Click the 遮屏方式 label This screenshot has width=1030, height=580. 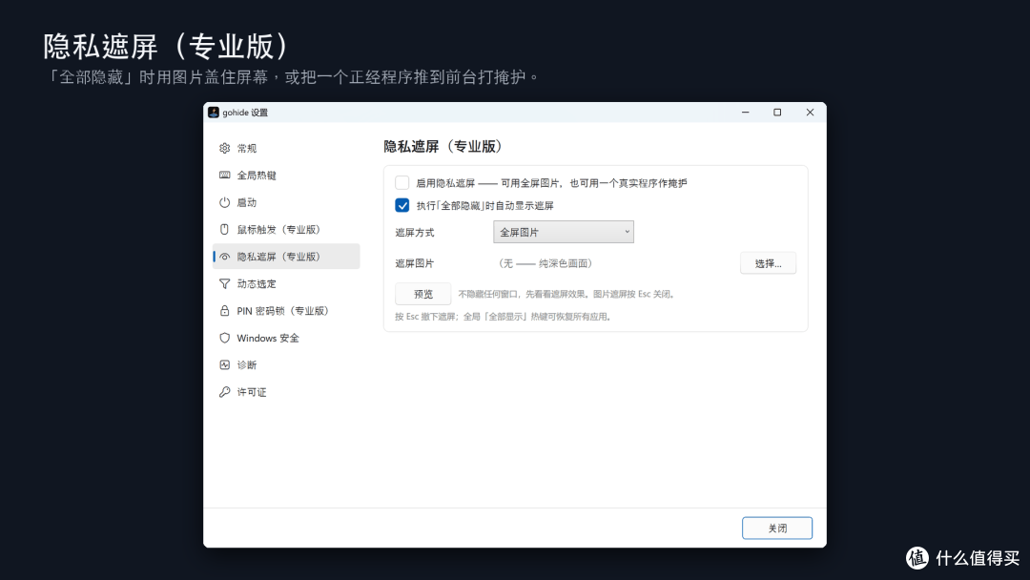[x=415, y=233]
